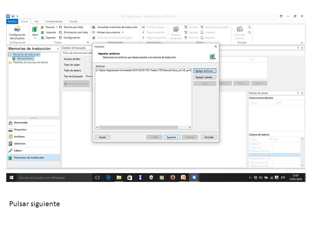315x236 pixels.
Task: Open Windows Start menu
Action: point(11,178)
